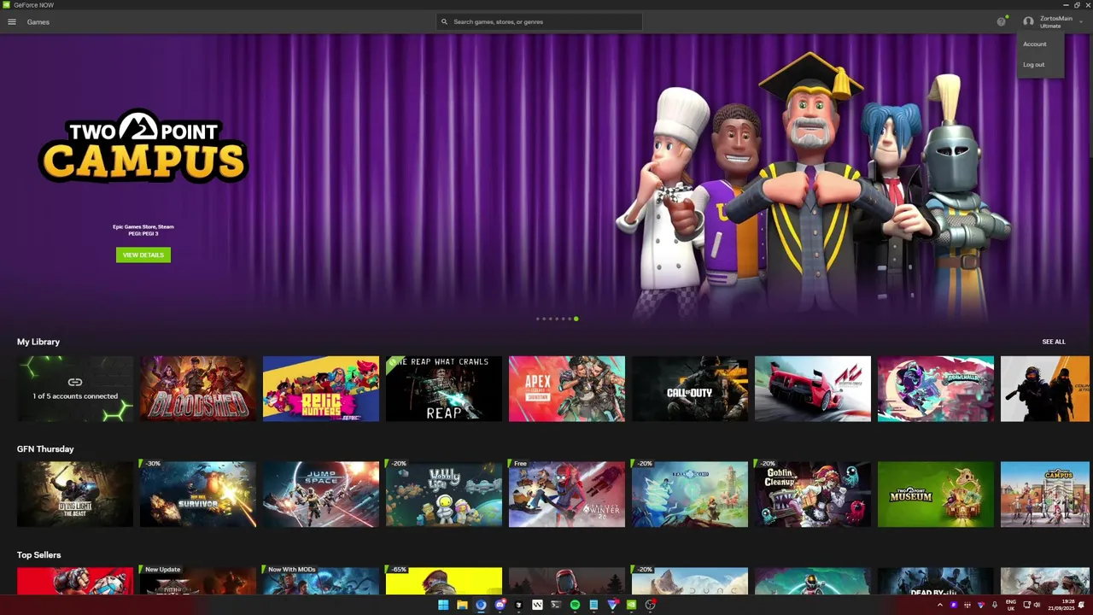Open Wobbly Life game tile
The width and height of the screenshot is (1093, 615).
tap(444, 495)
